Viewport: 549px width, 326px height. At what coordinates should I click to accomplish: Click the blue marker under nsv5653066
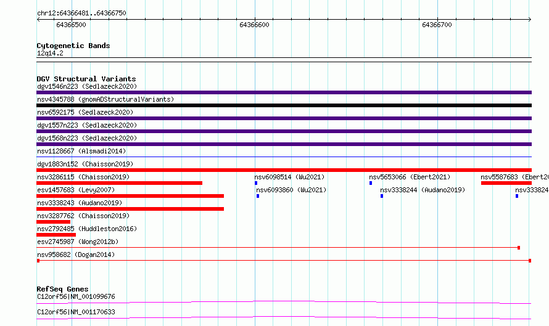pyautogui.click(x=371, y=183)
